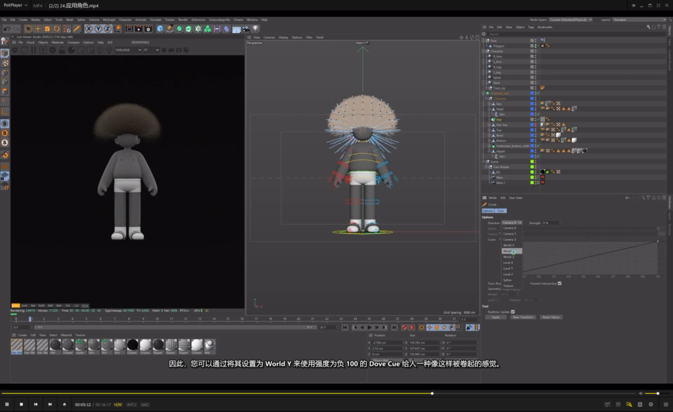Image resolution: width=673 pixels, height=412 pixels.
Task: Toggle the X axis lock icon
Action: (x=89, y=29)
